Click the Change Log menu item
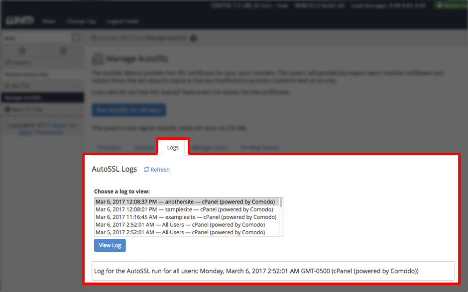Screen dimensions: 468x292 pos(81,21)
